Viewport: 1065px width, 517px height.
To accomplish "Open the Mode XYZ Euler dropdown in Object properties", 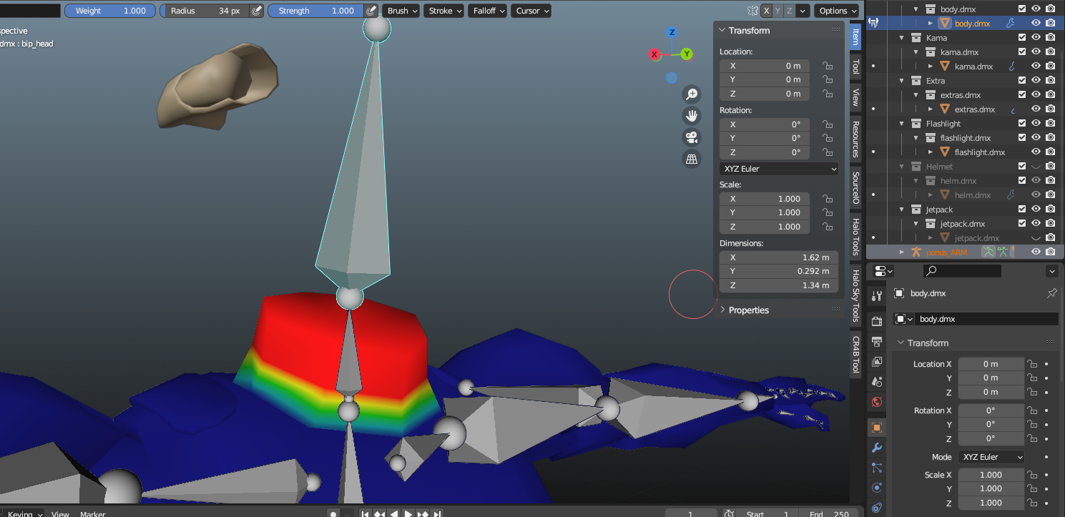I will (x=991, y=457).
